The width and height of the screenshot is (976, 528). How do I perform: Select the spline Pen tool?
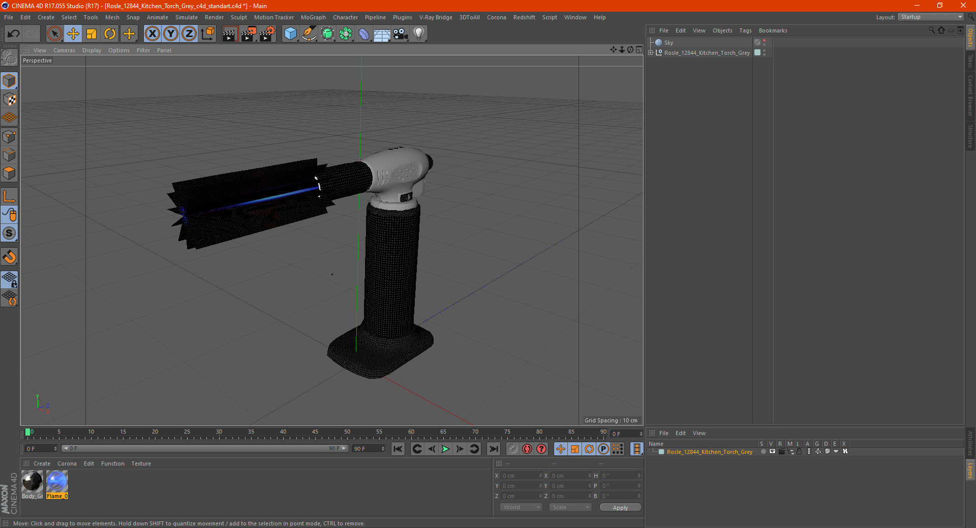309,34
